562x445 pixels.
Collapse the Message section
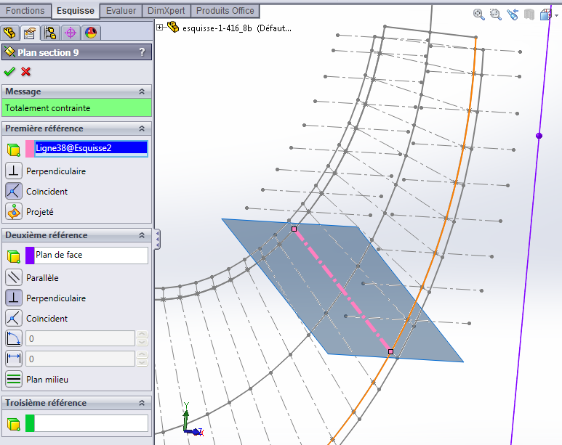(x=142, y=91)
